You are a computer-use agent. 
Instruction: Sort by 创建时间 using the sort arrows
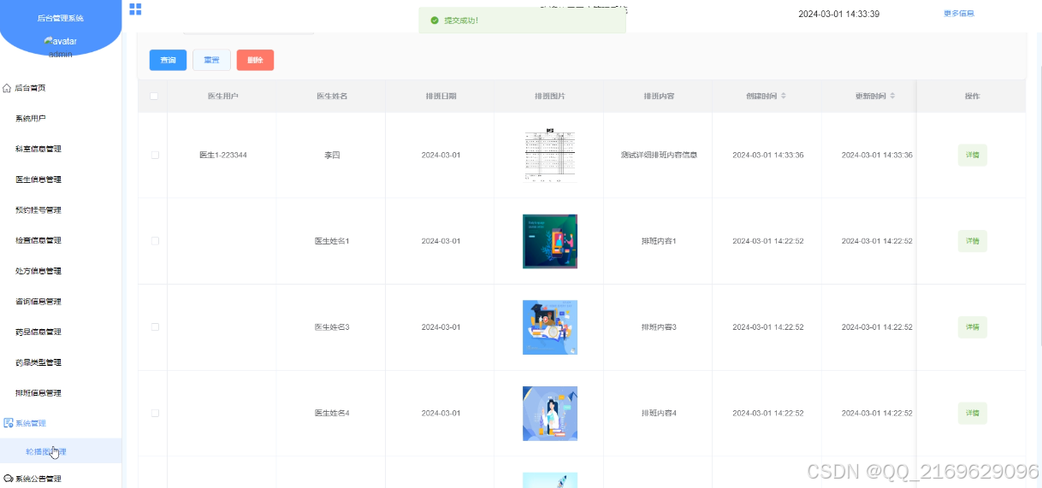click(x=783, y=96)
